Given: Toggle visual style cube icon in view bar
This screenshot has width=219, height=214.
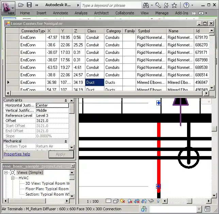Looking at the screenshot, I should pos(116,201).
